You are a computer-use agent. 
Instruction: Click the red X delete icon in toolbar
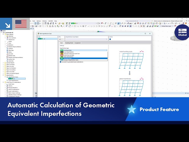click(x=141, y=26)
